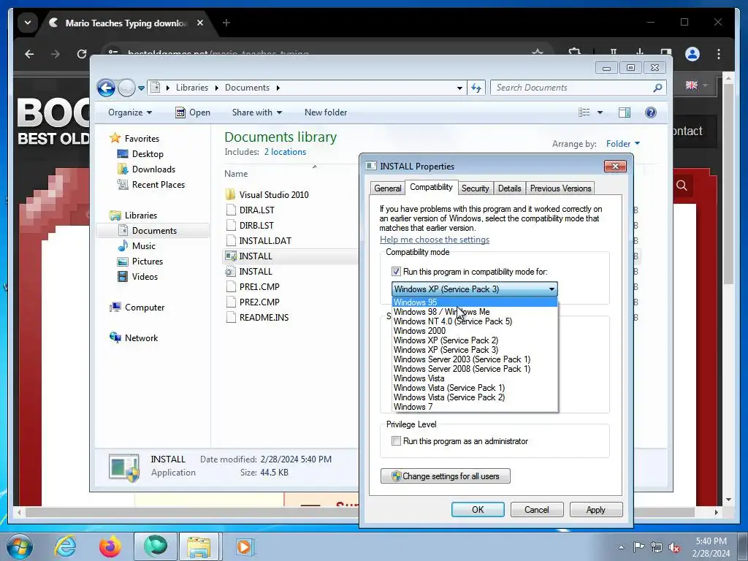Select Pictures library in navigation pane
Screen dimensions: 748x561
tap(147, 262)
